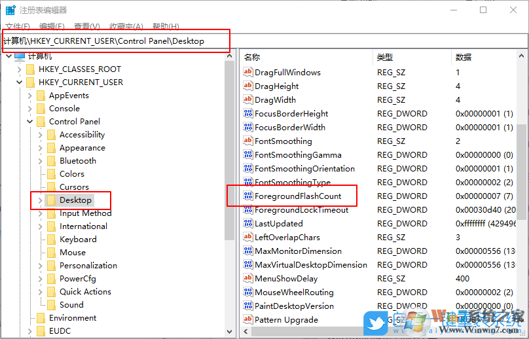529x339 pixels.
Task: Open the 帮助(H) menu
Action: tap(166, 26)
